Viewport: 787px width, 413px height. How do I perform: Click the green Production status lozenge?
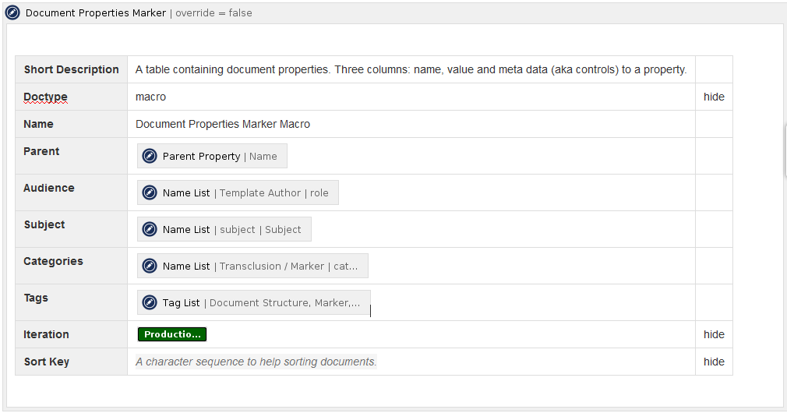click(172, 334)
